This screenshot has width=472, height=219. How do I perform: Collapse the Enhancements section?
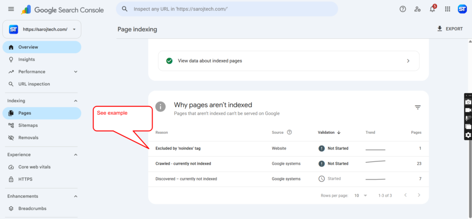coord(76,196)
